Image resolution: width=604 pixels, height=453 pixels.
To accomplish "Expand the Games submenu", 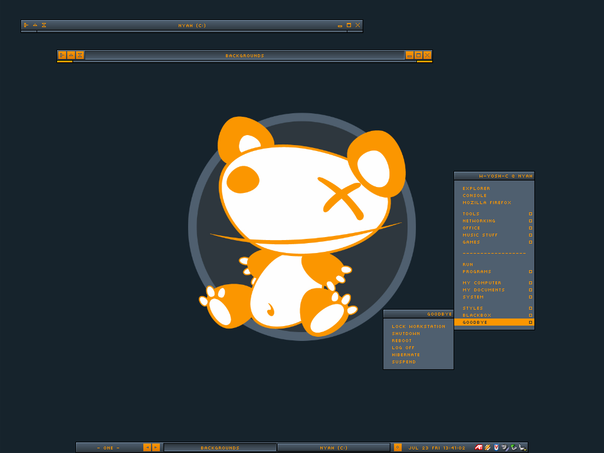I will (x=494, y=242).
